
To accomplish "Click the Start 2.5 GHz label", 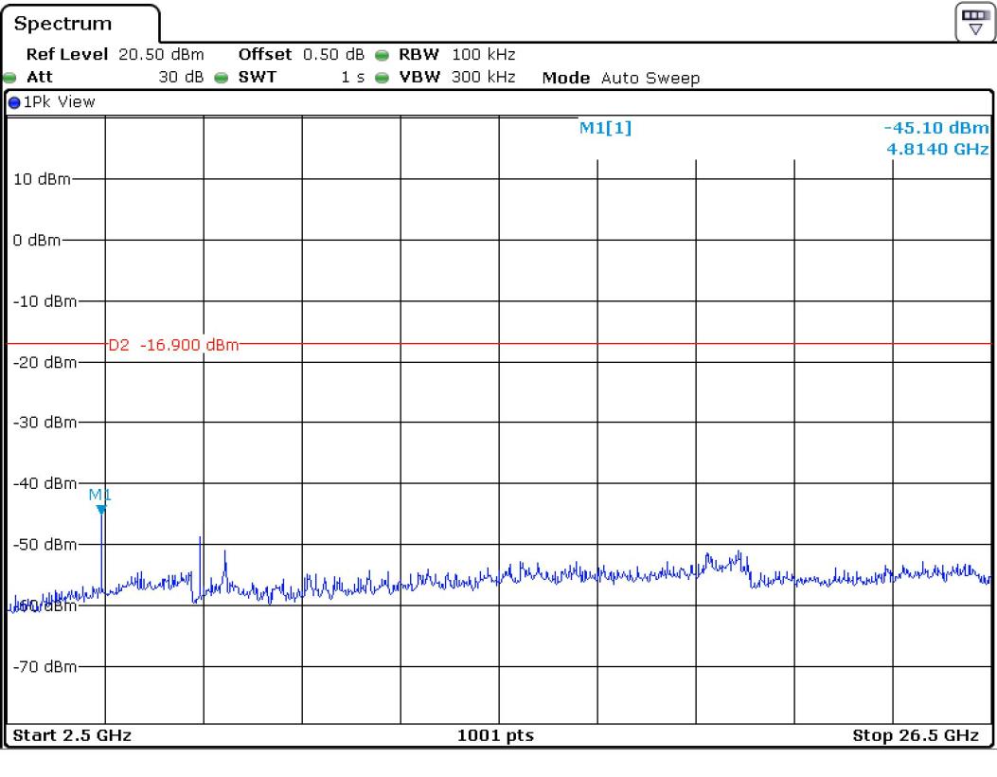I will 72,735.
